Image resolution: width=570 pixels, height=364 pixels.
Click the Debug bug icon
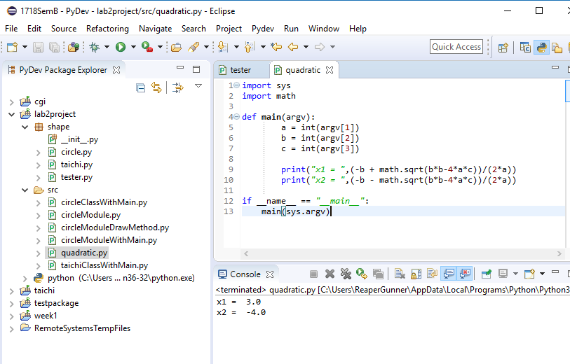tap(94, 47)
